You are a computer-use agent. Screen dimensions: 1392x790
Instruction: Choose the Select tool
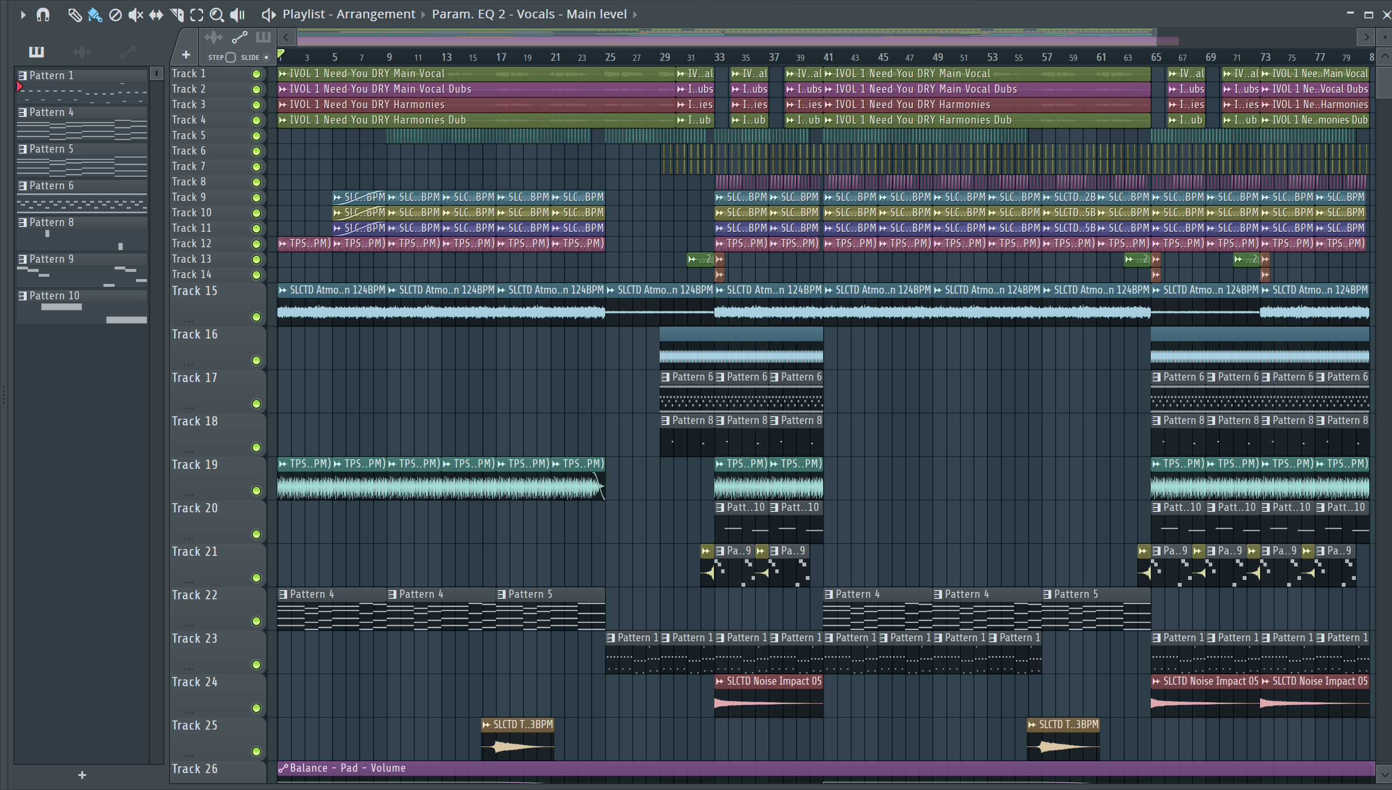point(197,14)
